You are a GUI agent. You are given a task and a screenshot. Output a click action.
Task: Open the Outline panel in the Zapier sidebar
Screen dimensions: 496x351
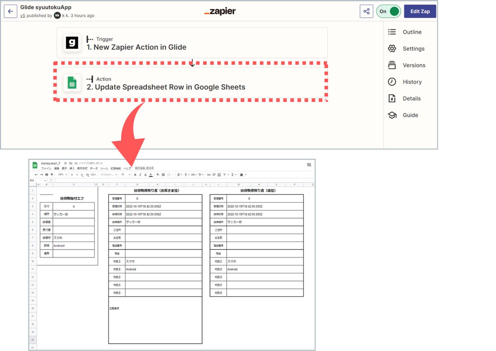pyautogui.click(x=405, y=32)
